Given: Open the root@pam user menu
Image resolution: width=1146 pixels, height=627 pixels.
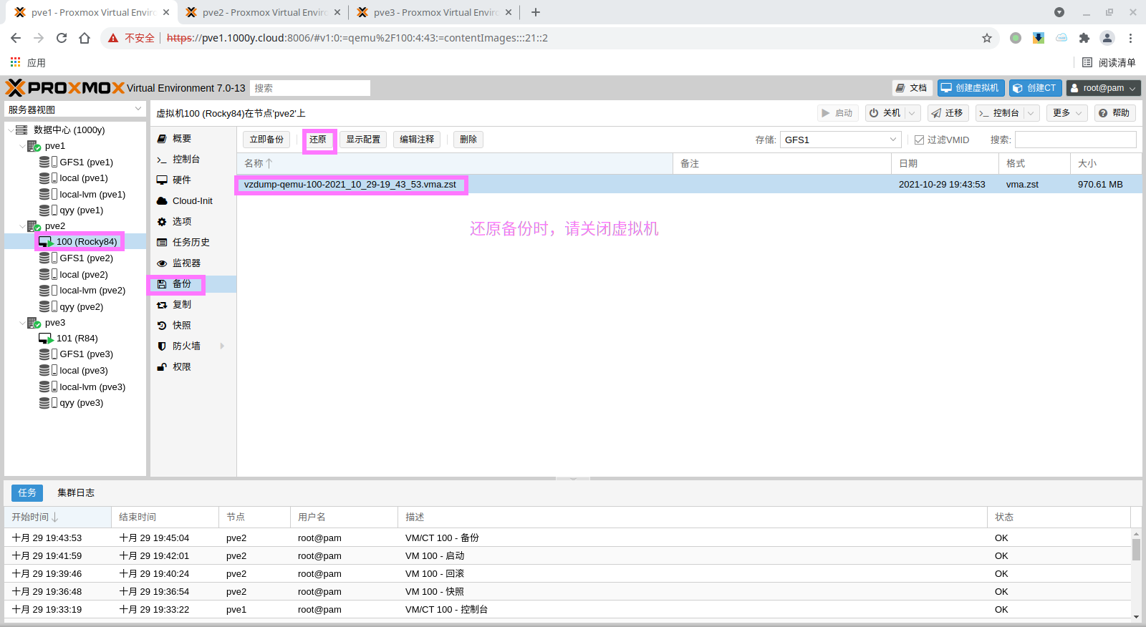Looking at the screenshot, I should [1103, 88].
